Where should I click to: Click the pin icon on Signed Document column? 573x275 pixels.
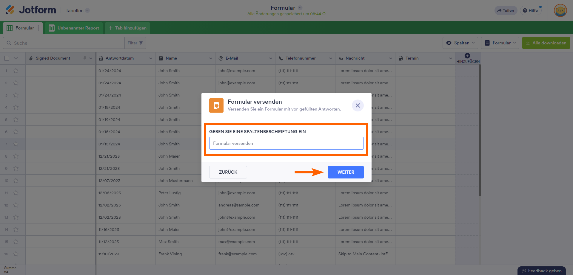point(85,58)
